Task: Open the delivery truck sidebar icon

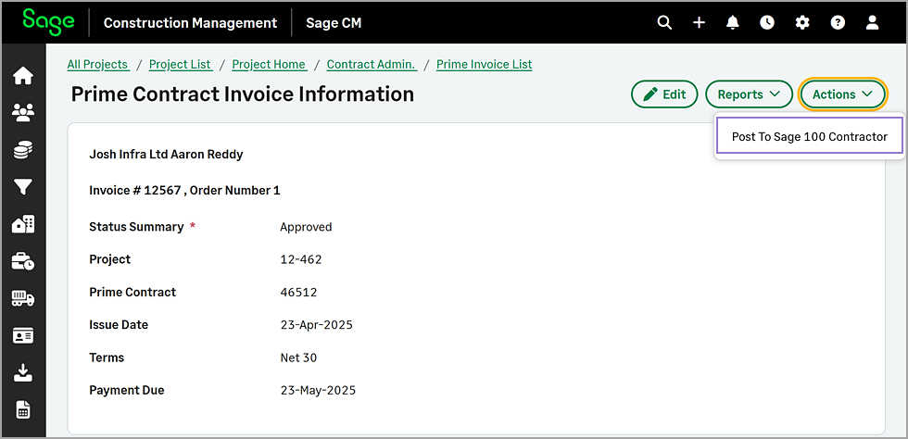Action: coord(23,298)
